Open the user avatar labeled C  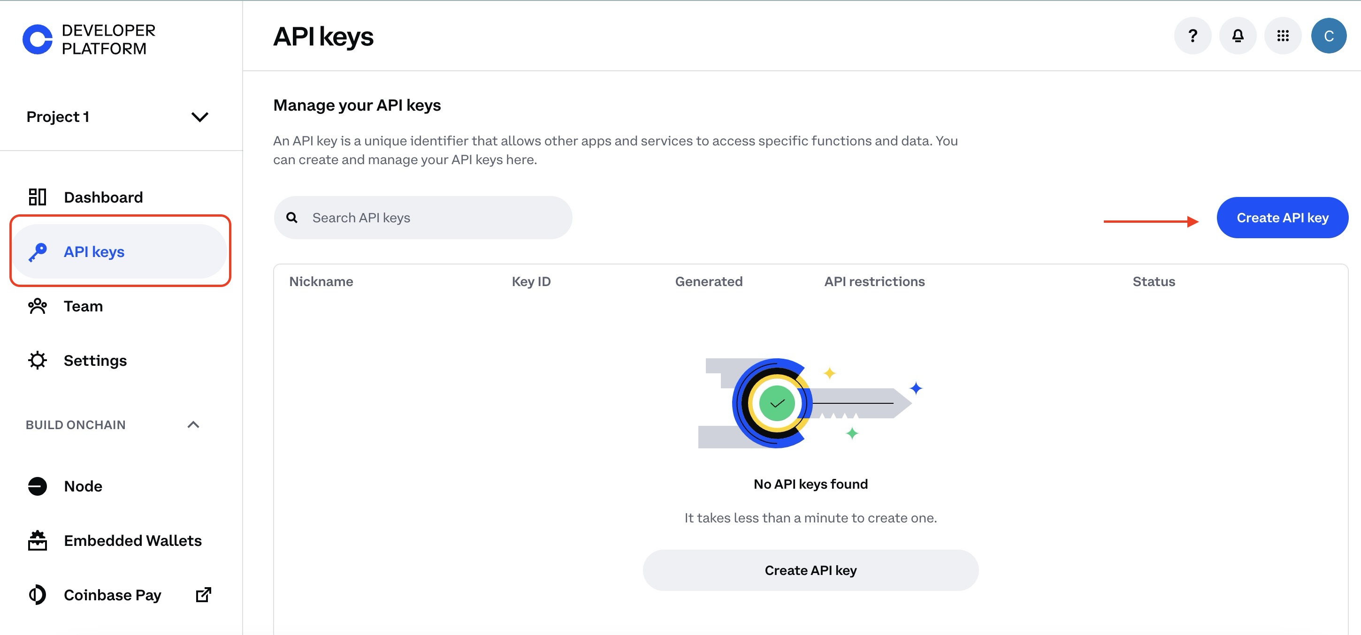pyautogui.click(x=1328, y=36)
